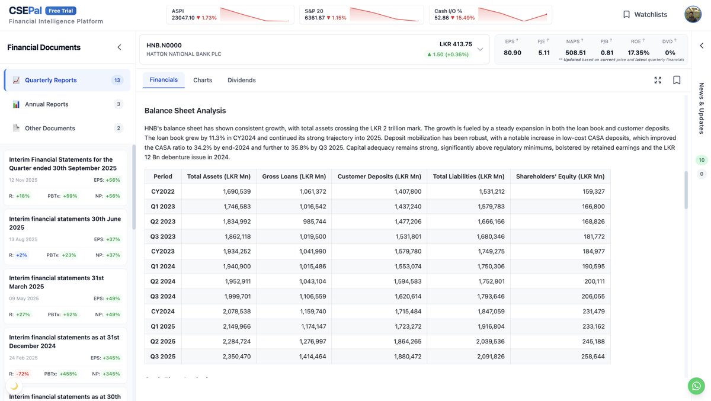
Task: Select Quarterly Reports category
Action: [67, 80]
